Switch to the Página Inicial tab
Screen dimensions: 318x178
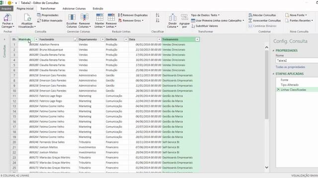tap(25, 9)
